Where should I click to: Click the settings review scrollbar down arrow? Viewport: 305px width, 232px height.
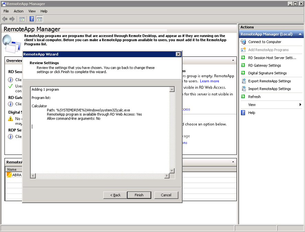coord(172,171)
